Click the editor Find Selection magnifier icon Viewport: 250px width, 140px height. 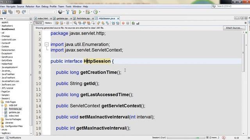(75, 23)
